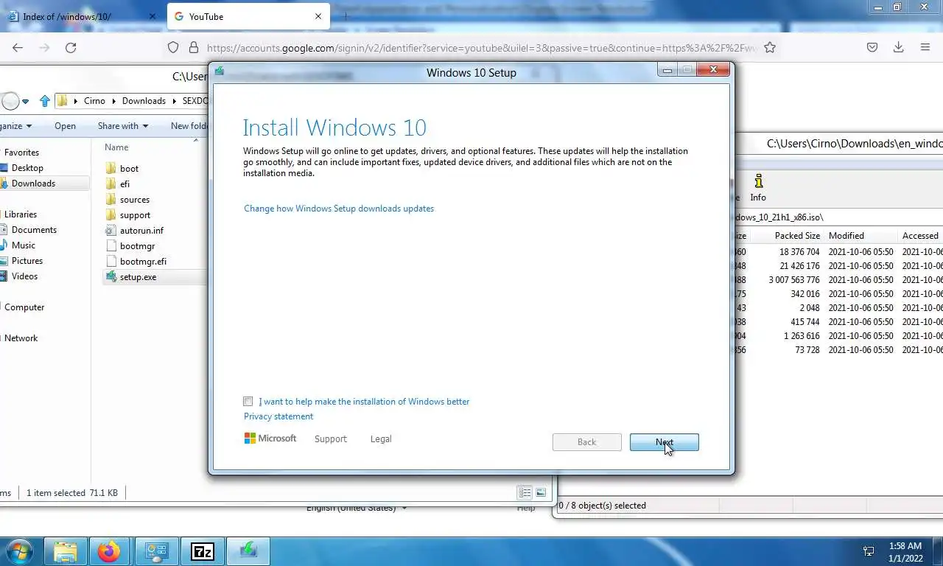Select the sources folder
The width and height of the screenshot is (943, 566).
[x=135, y=200]
